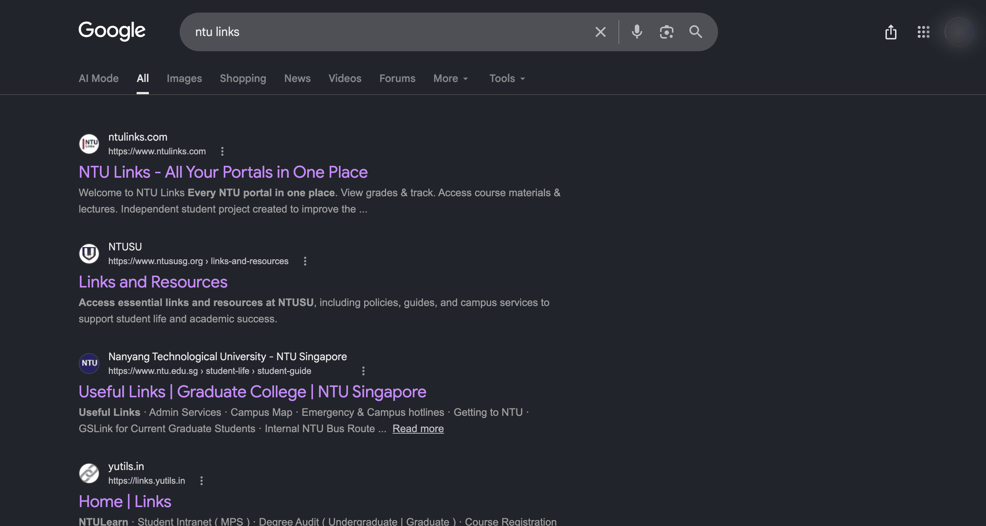Start voice search with microphone icon
This screenshot has width=986, height=526.
coord(637,32)
